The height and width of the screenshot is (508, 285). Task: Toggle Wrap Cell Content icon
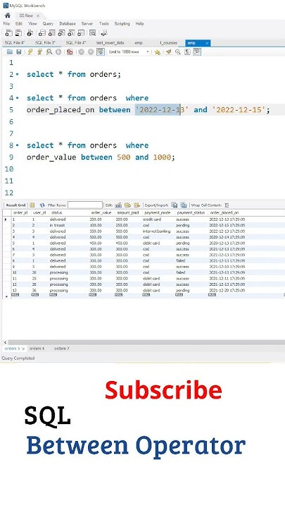click(227, 205)
